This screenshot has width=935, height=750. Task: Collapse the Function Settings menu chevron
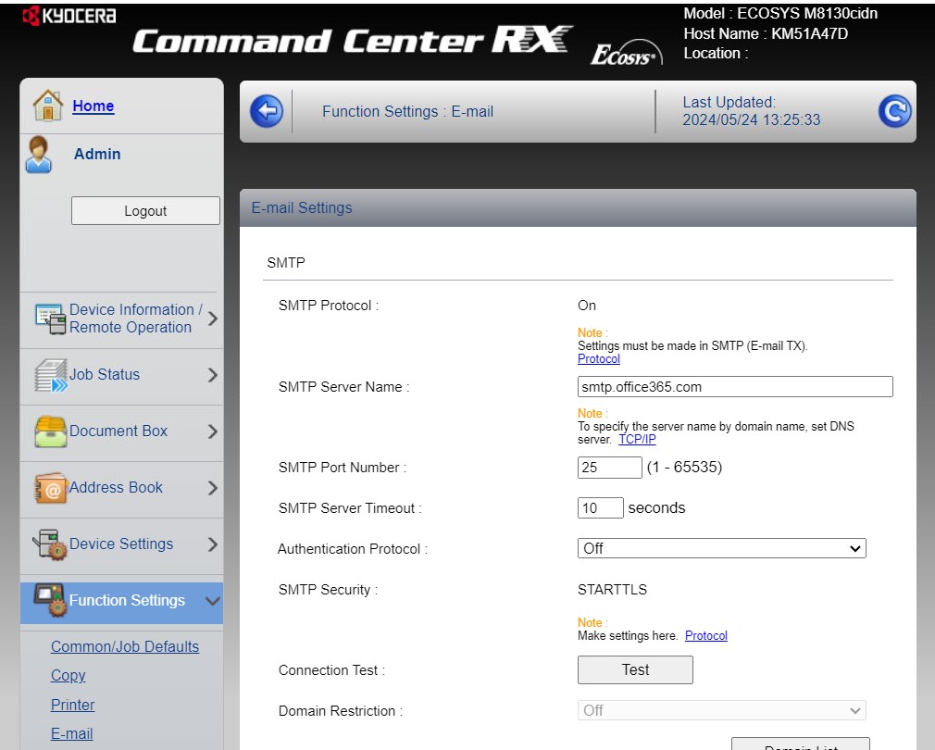pos(212,601)
